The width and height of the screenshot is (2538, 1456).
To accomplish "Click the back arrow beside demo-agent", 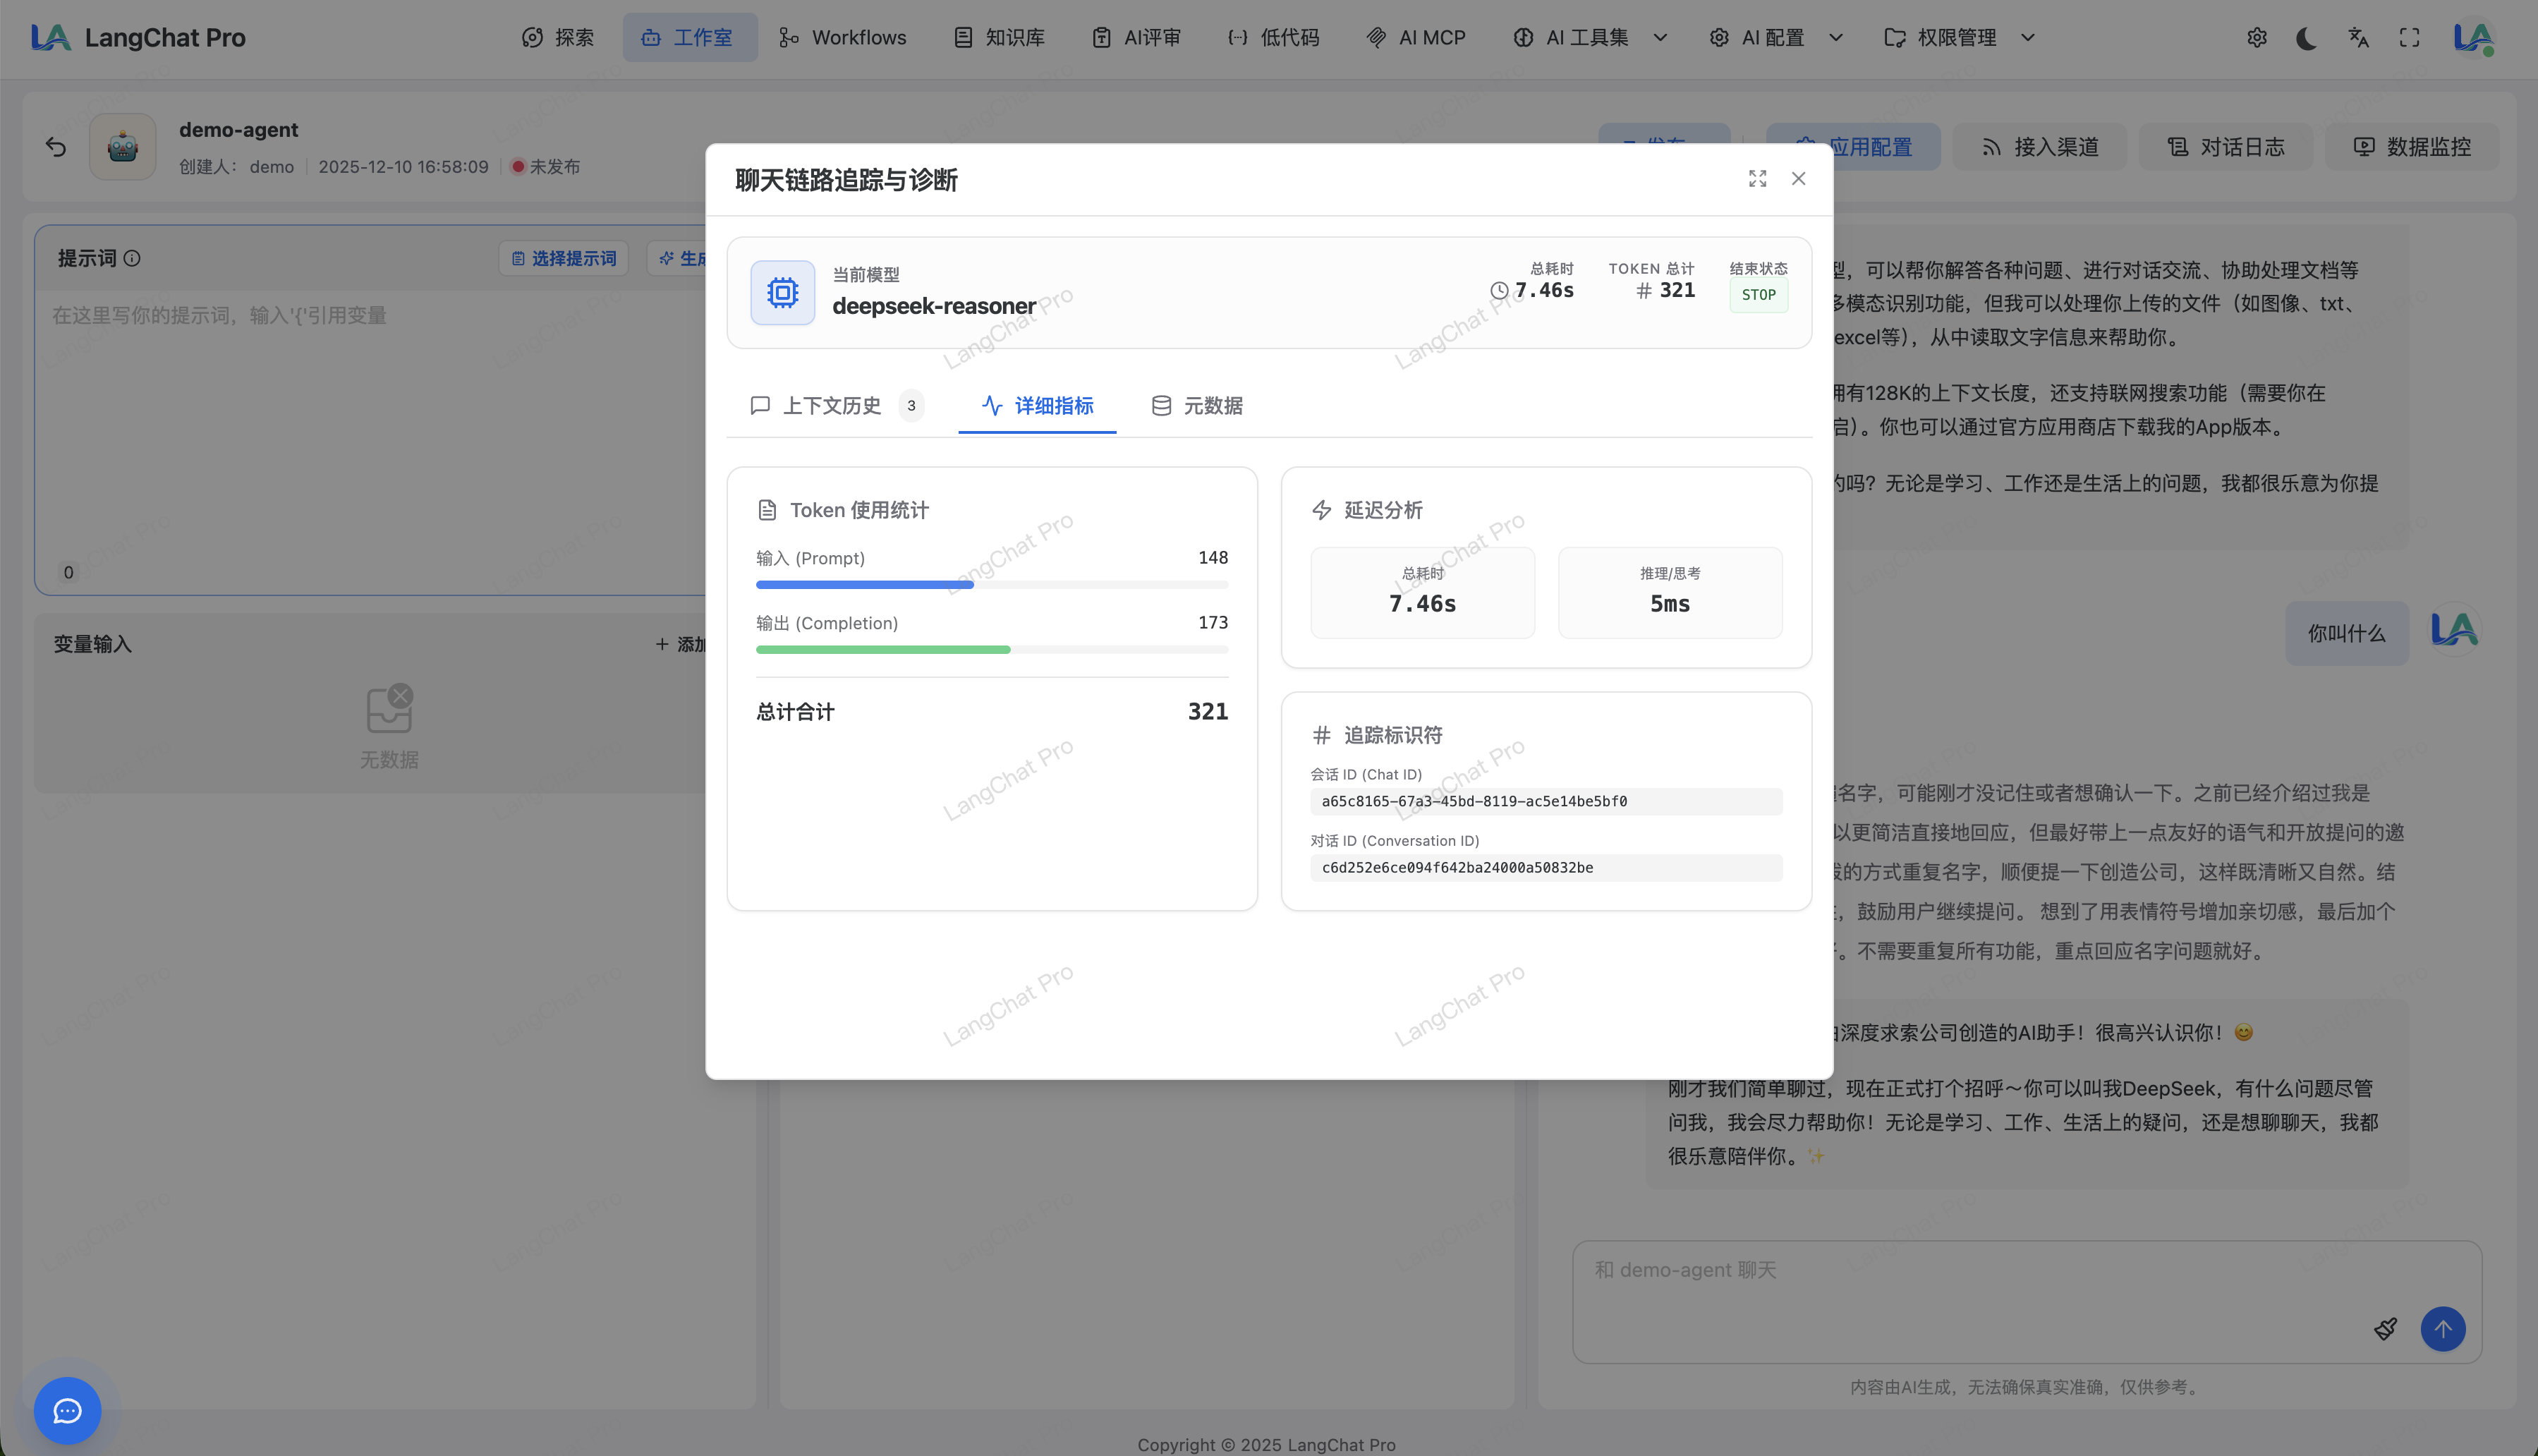I will [56, 147].
